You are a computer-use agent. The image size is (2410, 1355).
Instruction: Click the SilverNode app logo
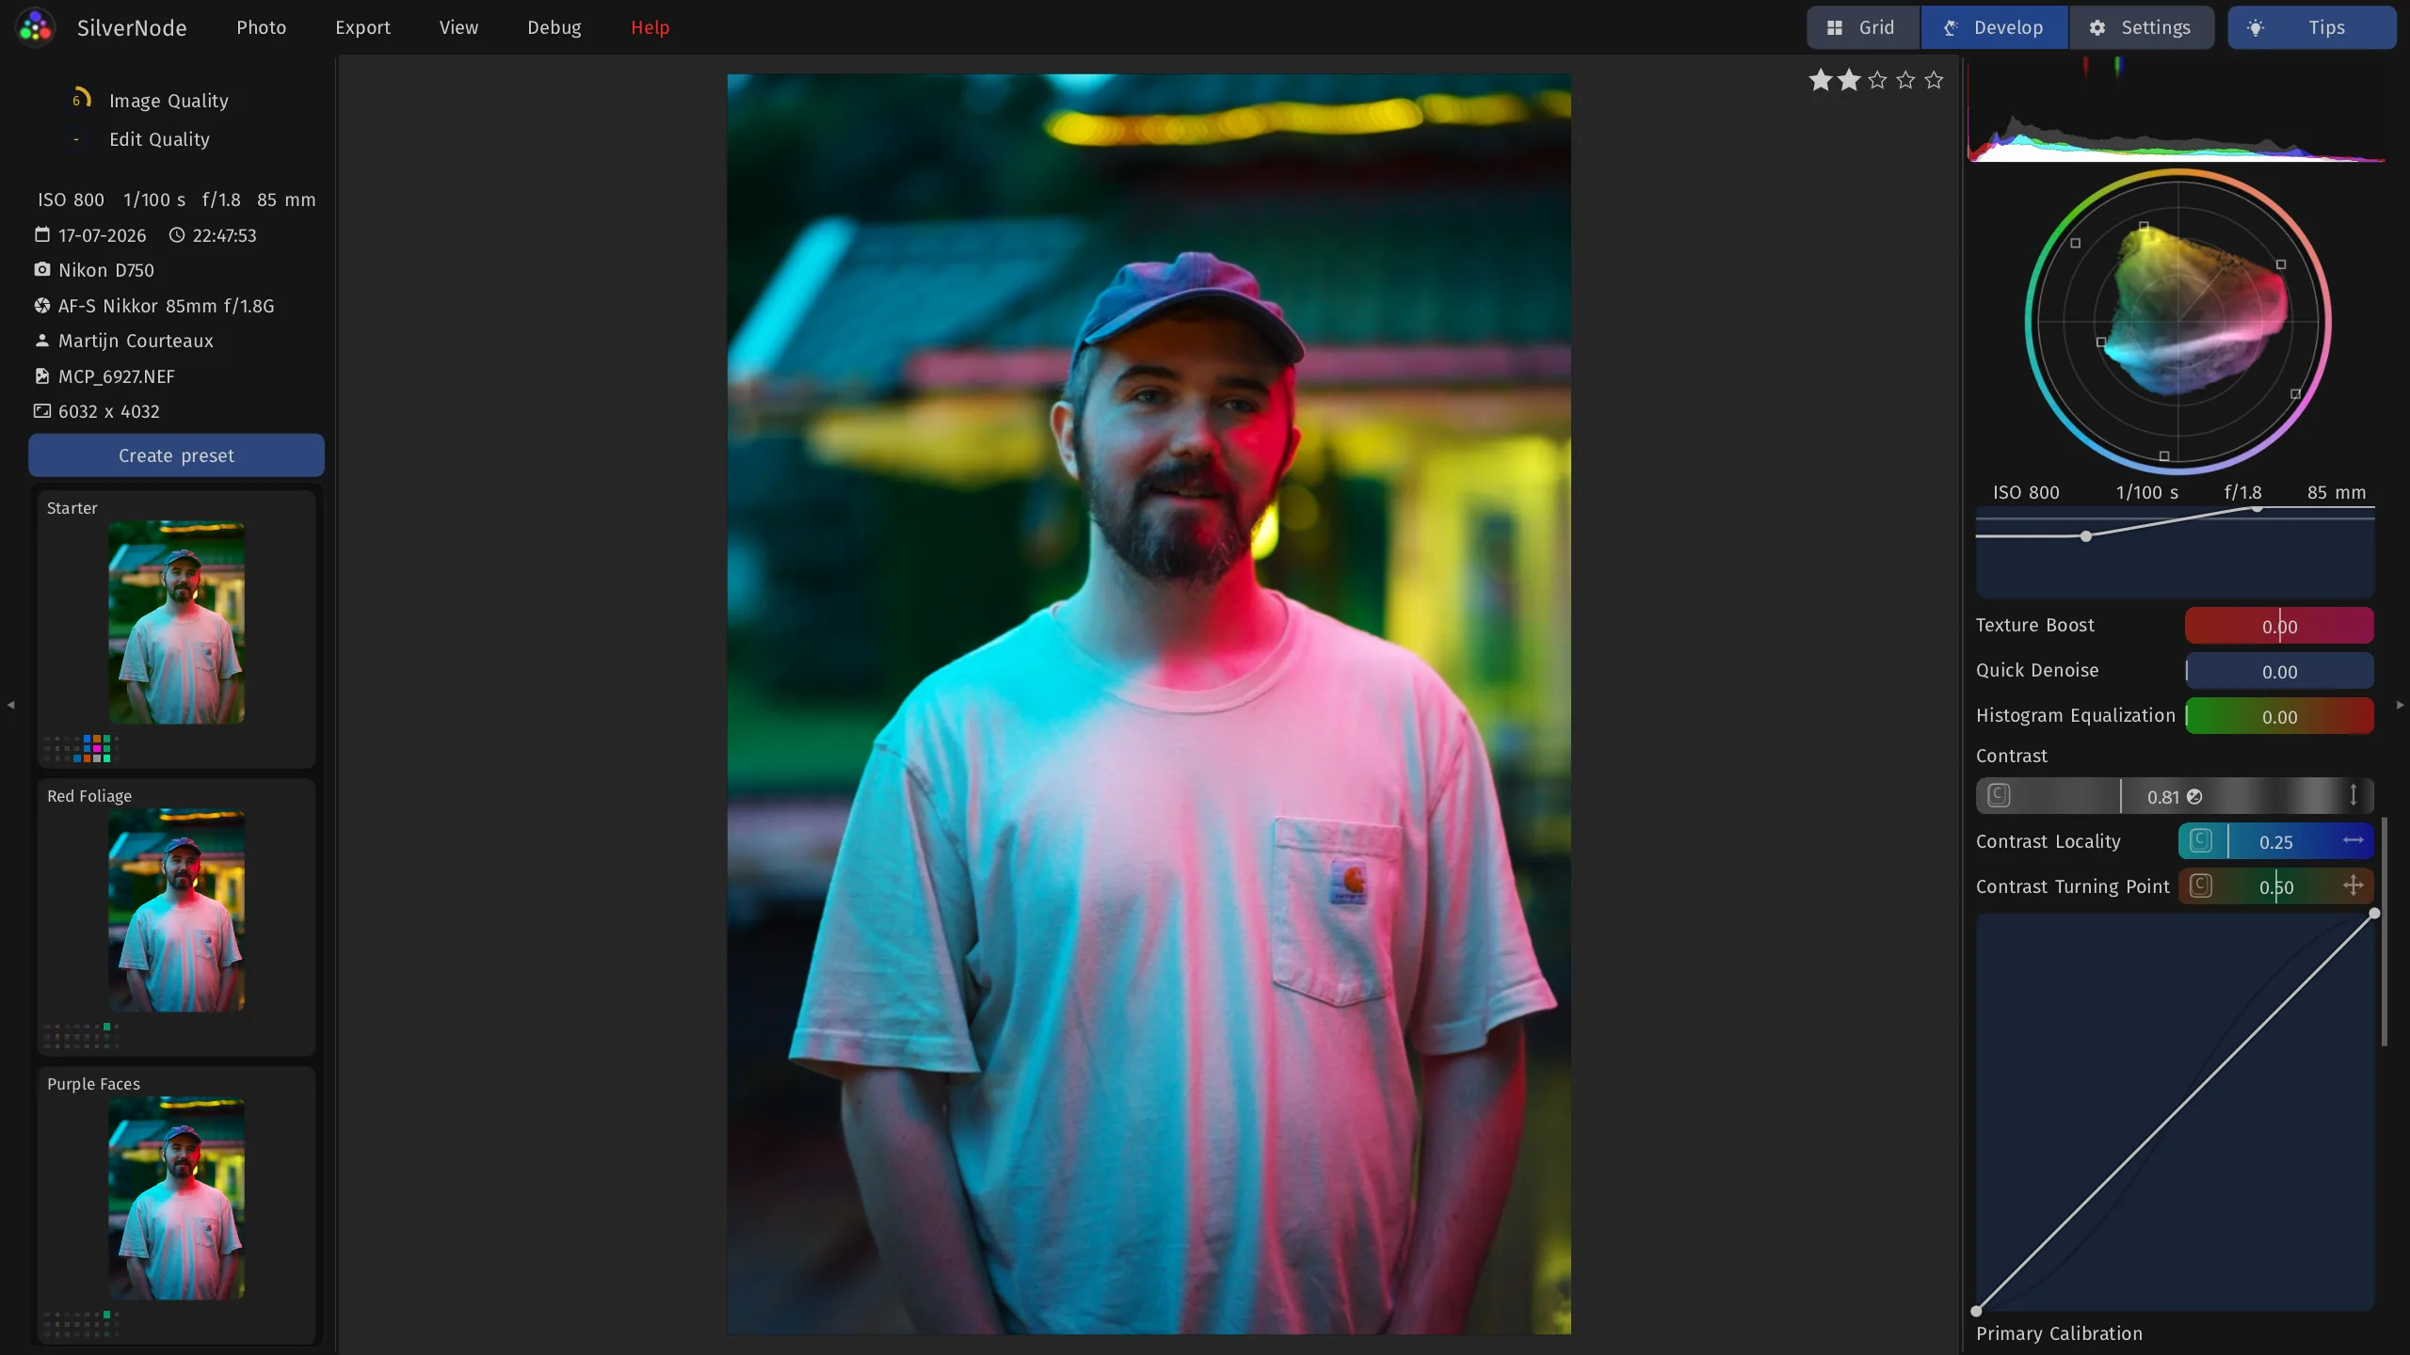(36, 27)
